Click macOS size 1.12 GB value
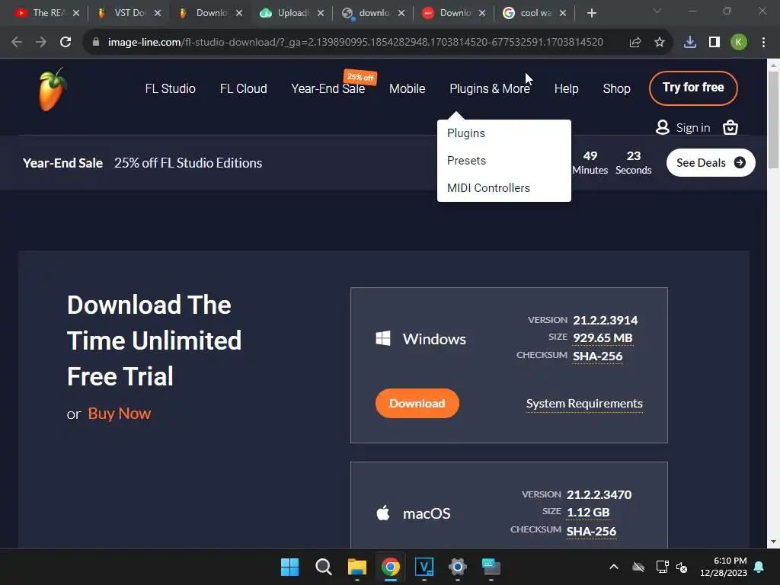 click(588, 513)
